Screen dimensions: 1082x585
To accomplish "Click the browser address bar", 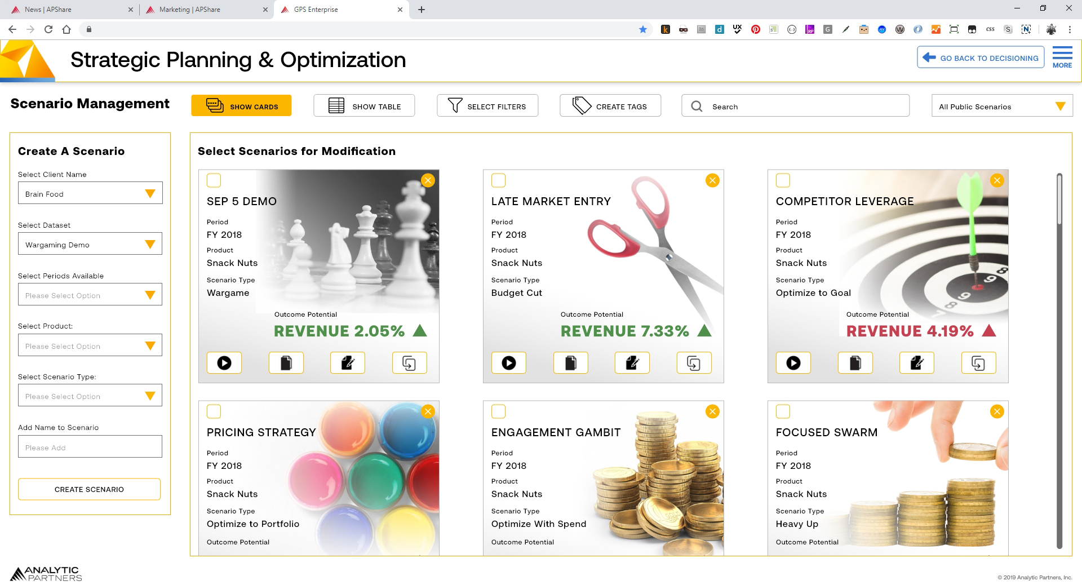I will pyautogui.click(x=361, y=29).
